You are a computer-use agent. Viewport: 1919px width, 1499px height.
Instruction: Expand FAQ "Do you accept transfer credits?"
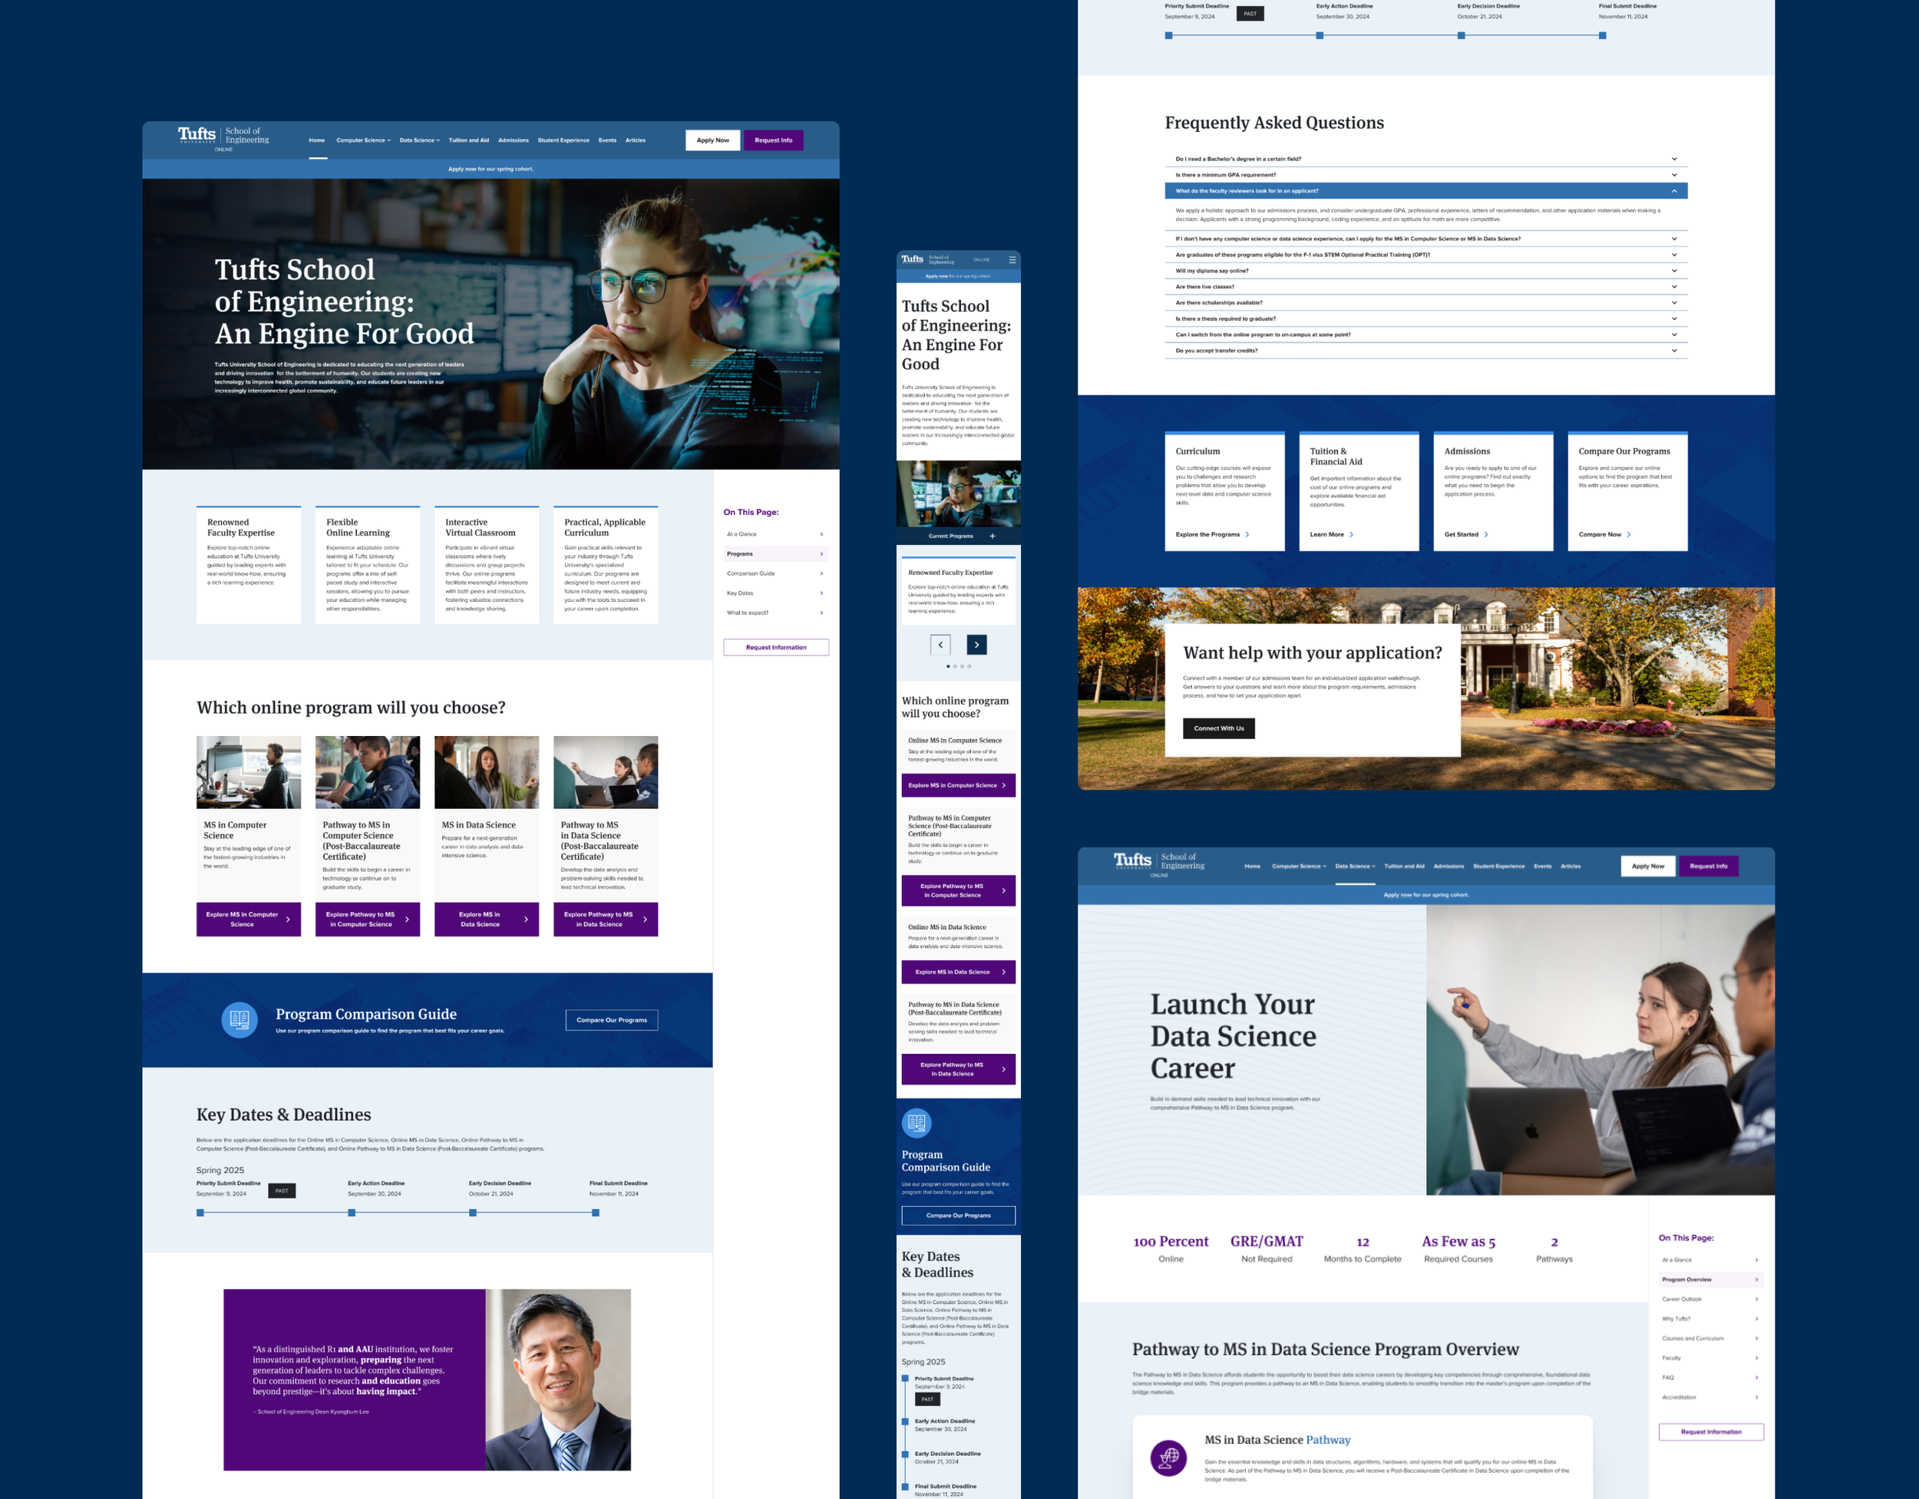(1425, 351)
